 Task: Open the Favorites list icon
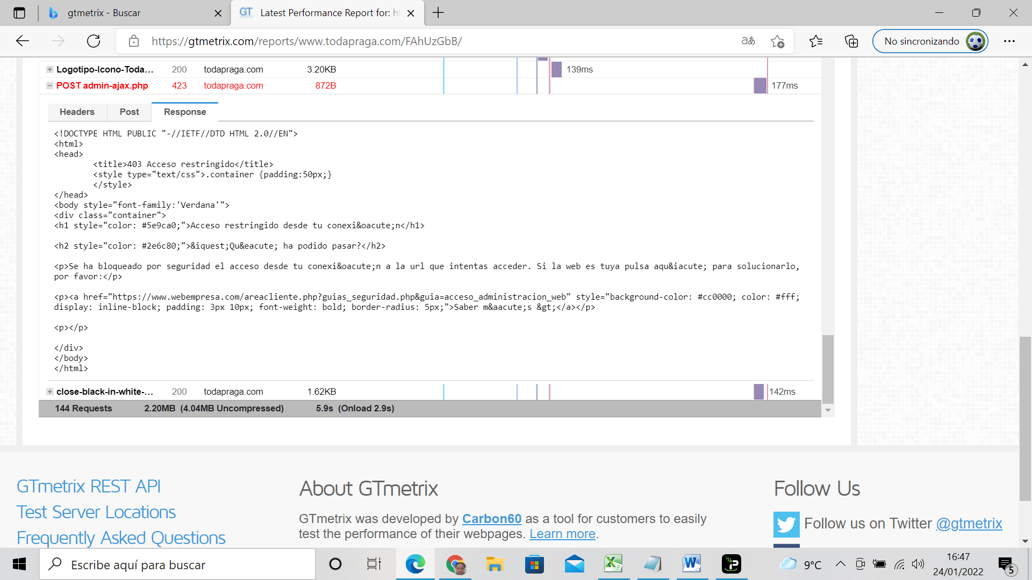coord(816,41)
